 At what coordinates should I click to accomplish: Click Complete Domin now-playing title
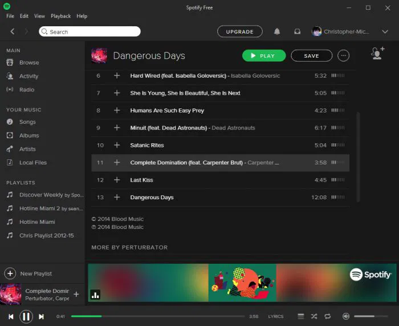[47, 291]
